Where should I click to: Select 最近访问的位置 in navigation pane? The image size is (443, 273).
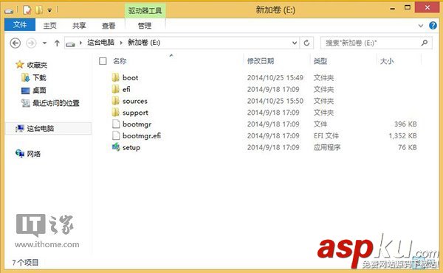56,103
